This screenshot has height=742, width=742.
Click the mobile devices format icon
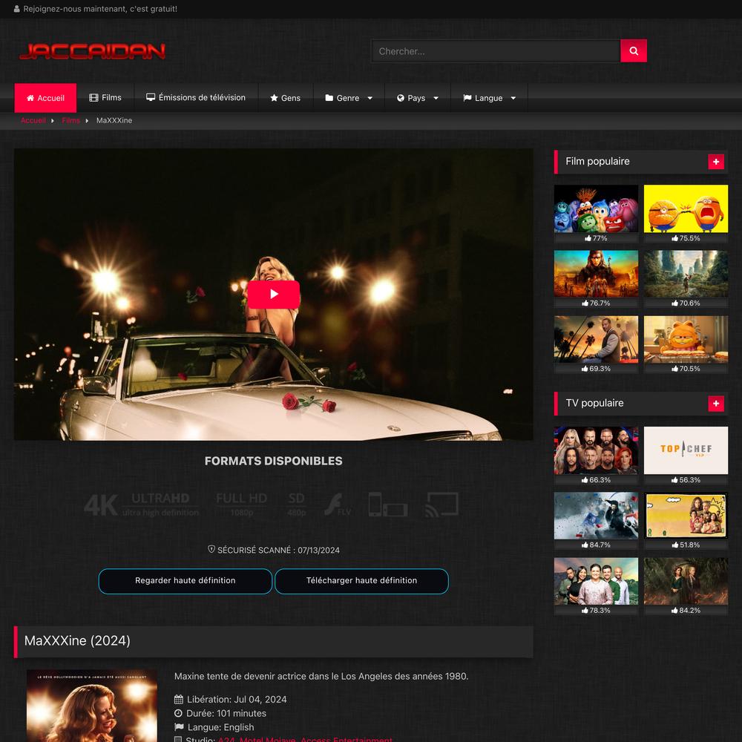(388, 505)
